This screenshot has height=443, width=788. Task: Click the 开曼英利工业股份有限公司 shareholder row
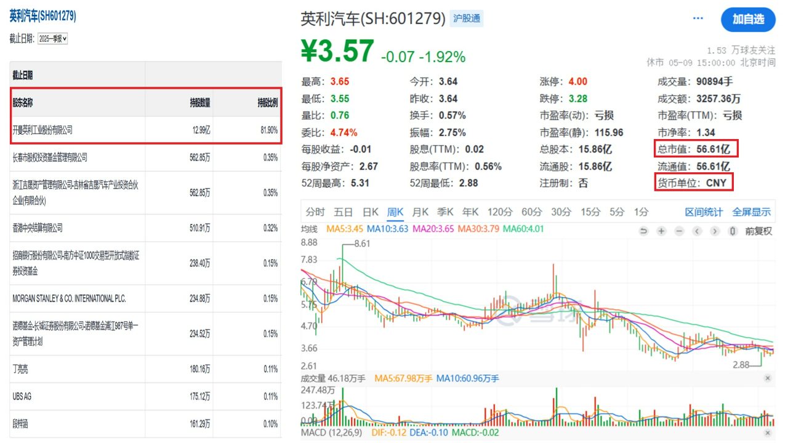(x=146, y=130)
